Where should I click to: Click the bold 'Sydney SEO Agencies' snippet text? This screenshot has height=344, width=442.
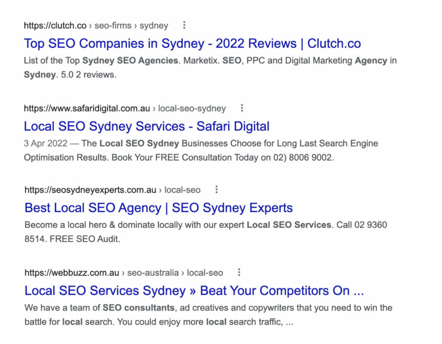130,60
